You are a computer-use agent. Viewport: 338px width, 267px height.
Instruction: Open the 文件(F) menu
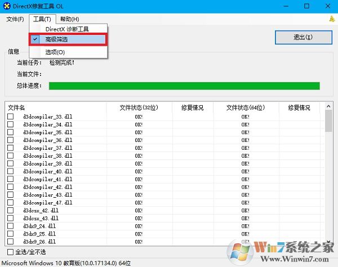pos(15,19)
